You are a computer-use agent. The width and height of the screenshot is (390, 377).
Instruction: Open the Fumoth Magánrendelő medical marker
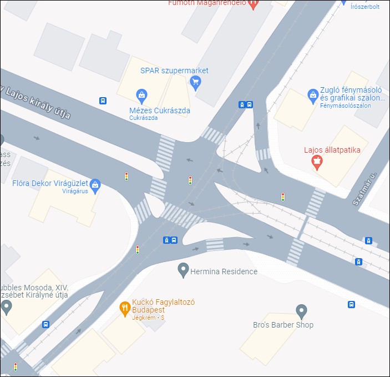[253, 4]
